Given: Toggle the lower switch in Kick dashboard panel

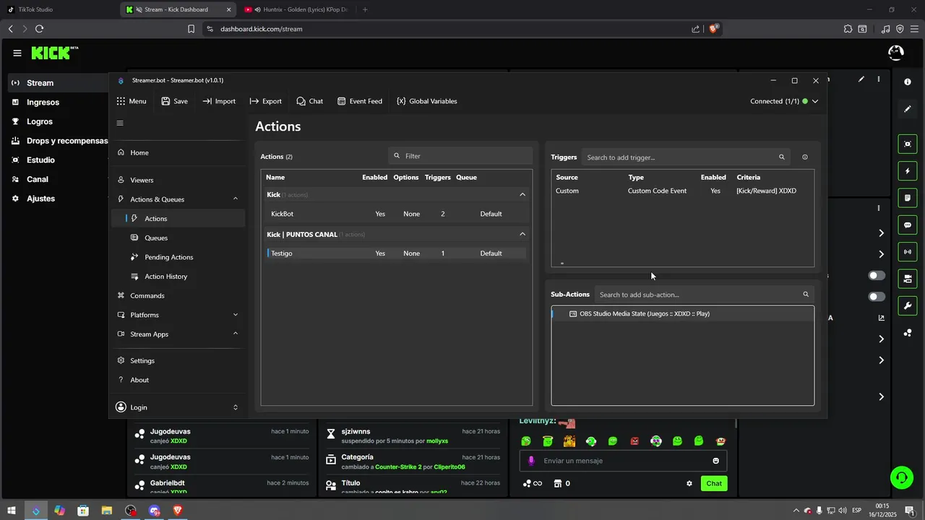Looking at the screenshot, I should [877, 297].
